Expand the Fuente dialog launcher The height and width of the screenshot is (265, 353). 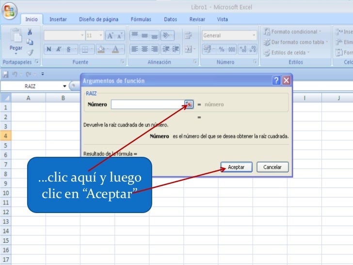[123, 62]
